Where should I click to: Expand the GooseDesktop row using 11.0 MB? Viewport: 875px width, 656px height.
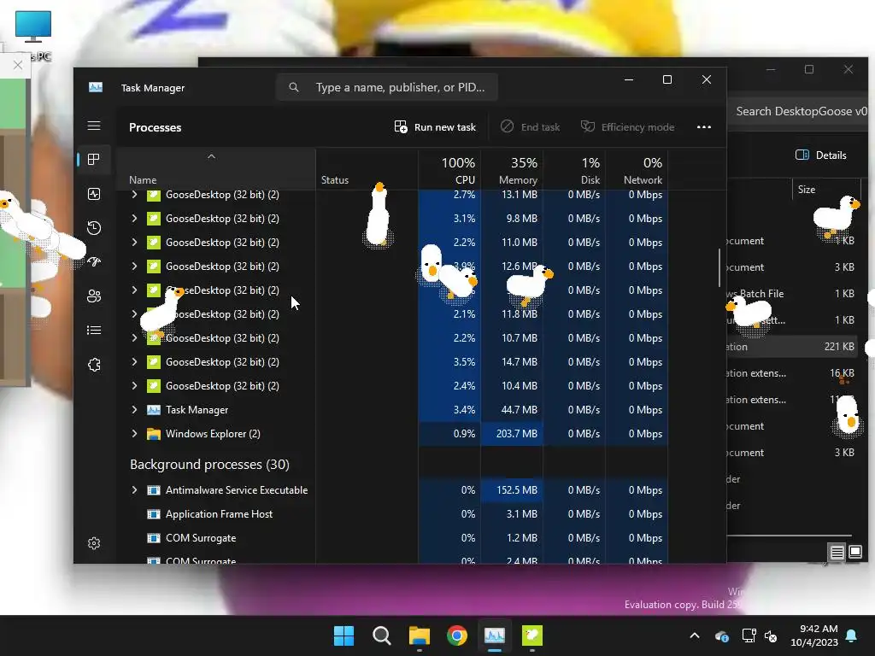pyautogui.click(x=134, y=243)
